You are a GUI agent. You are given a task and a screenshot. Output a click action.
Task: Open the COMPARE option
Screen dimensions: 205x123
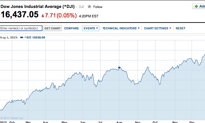click(71, 28)
